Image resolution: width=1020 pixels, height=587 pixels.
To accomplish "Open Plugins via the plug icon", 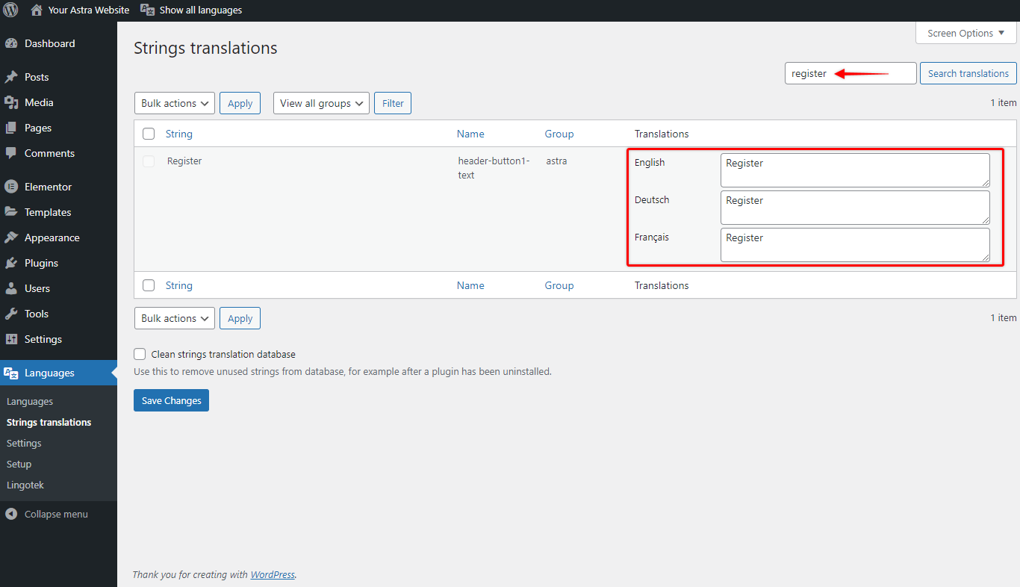I will click(x=13, y=262).
